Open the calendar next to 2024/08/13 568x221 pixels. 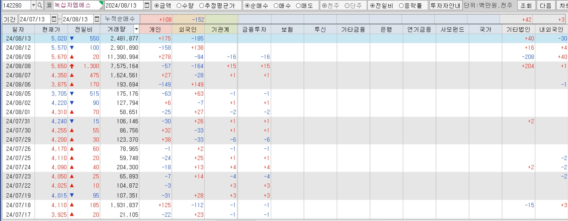pyautogui.click(x=147, y=5)
